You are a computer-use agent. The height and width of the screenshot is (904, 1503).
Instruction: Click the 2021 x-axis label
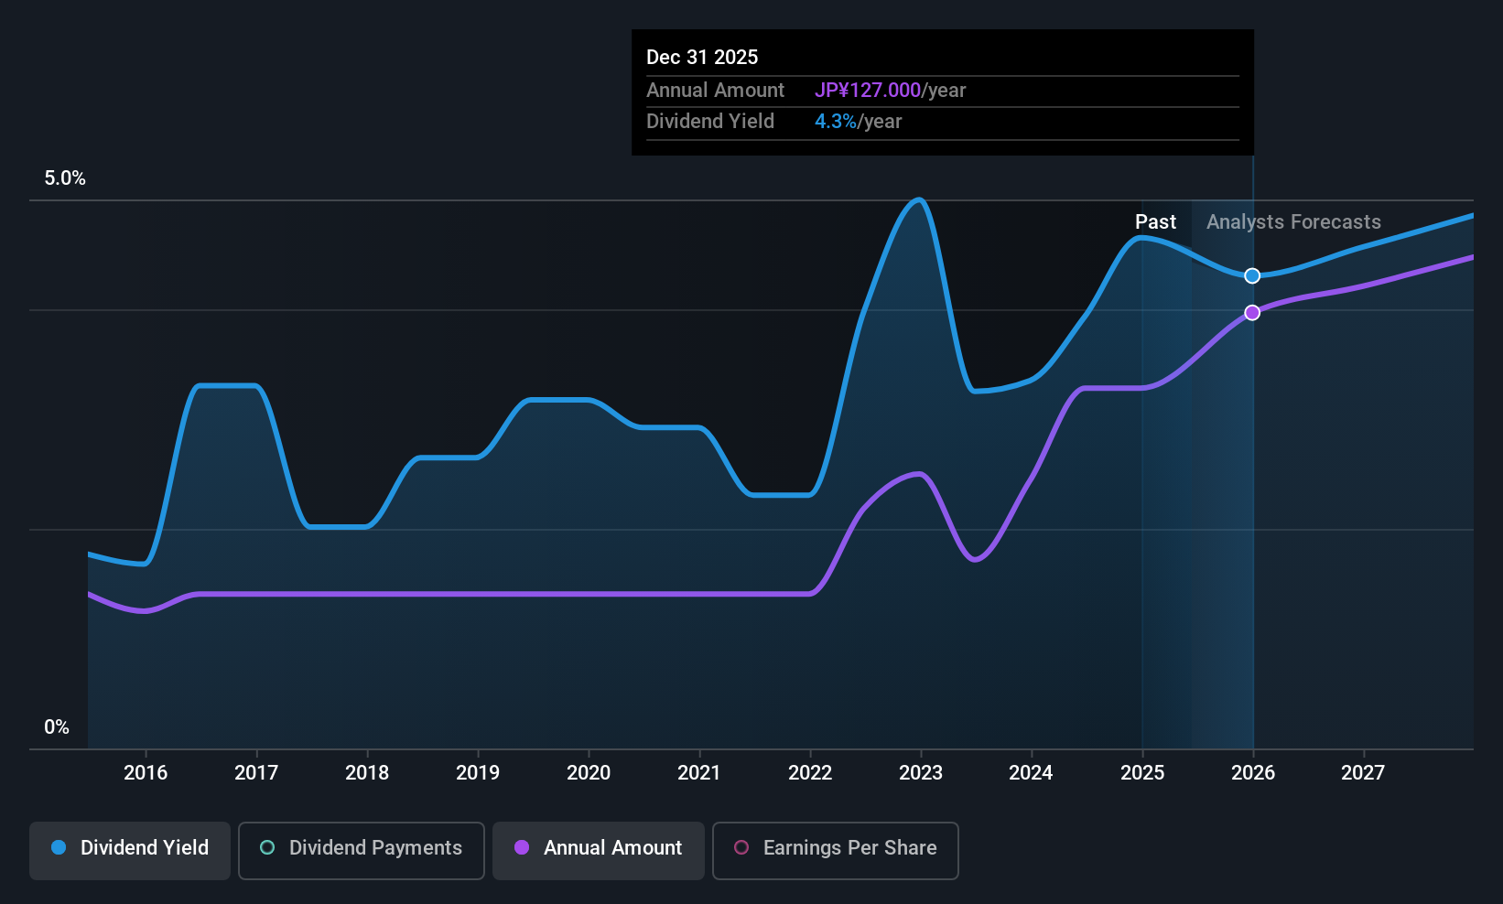(699, 772)
